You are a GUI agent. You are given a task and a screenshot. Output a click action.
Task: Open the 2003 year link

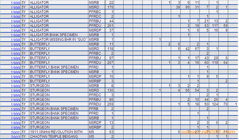pyautogui.click(x=16, y=137)
